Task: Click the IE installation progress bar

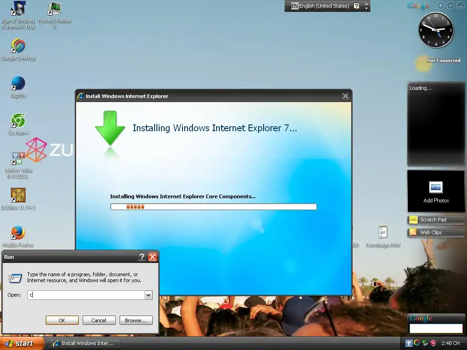Action: [213, 206]
